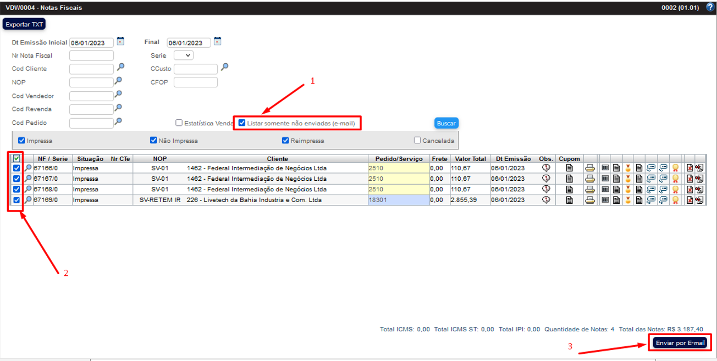This screenshot has height=361, width=717.
Task: Click magnifier search beside Cod Cliente
Action: coord(120,67)
